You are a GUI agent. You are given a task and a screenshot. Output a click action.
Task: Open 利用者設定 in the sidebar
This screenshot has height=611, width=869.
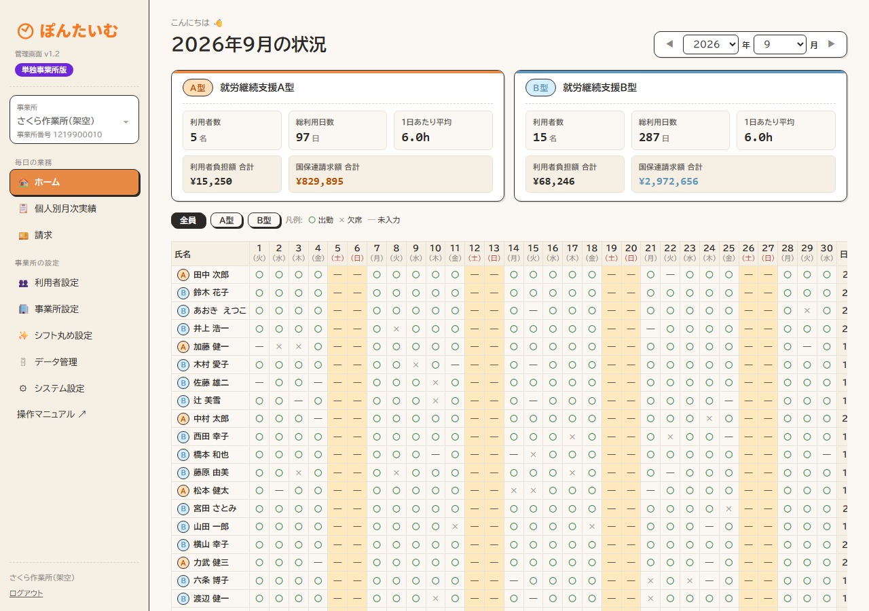(x=75, y=283)
